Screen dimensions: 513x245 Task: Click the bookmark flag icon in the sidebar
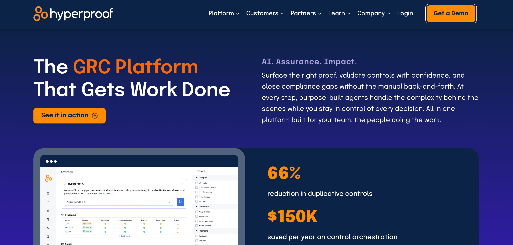point(48,237)
